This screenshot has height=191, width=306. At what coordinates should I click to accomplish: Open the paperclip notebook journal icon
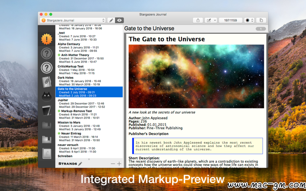[x=46, y=82]
